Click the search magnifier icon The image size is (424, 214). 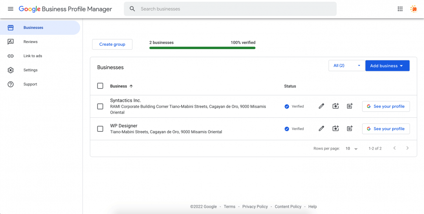click(132, 9)
